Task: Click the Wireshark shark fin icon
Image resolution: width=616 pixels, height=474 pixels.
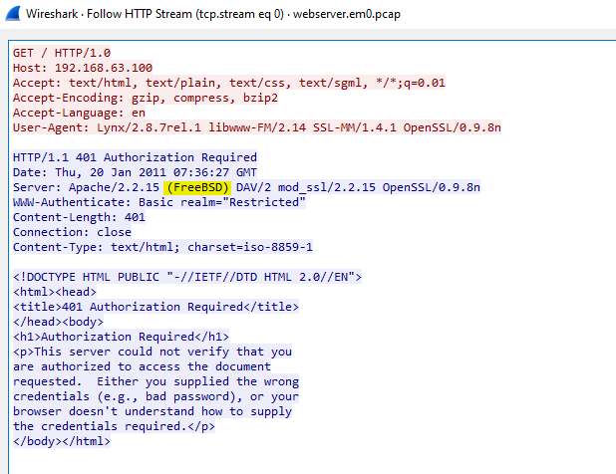Action: coord(13,14)
